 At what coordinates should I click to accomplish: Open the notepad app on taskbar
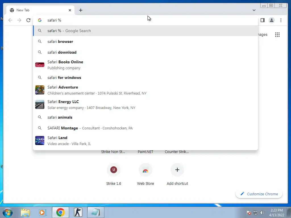(95, 212)
